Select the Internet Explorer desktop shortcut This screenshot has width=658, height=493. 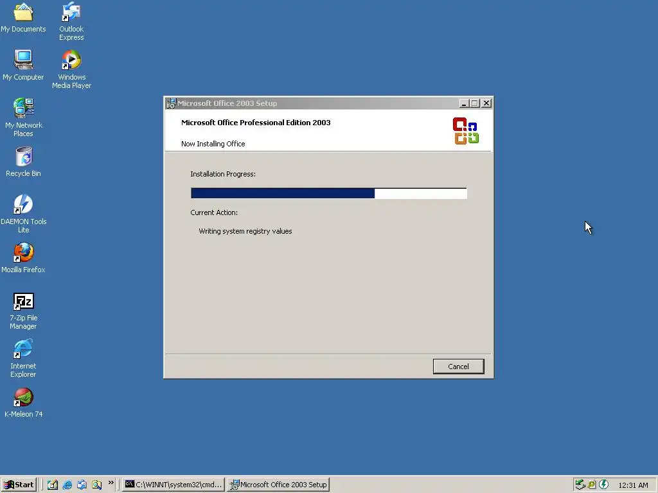pos(23,359)
